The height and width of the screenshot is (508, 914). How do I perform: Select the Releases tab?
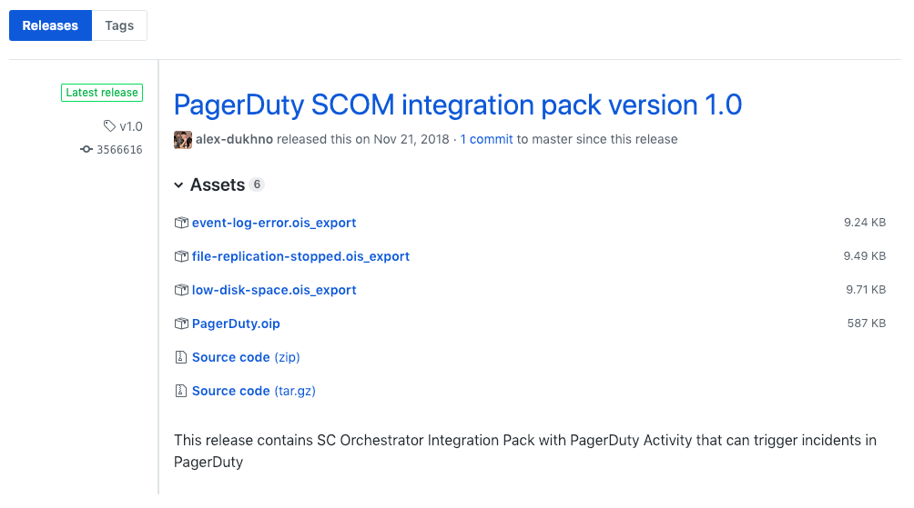(50, 25)
